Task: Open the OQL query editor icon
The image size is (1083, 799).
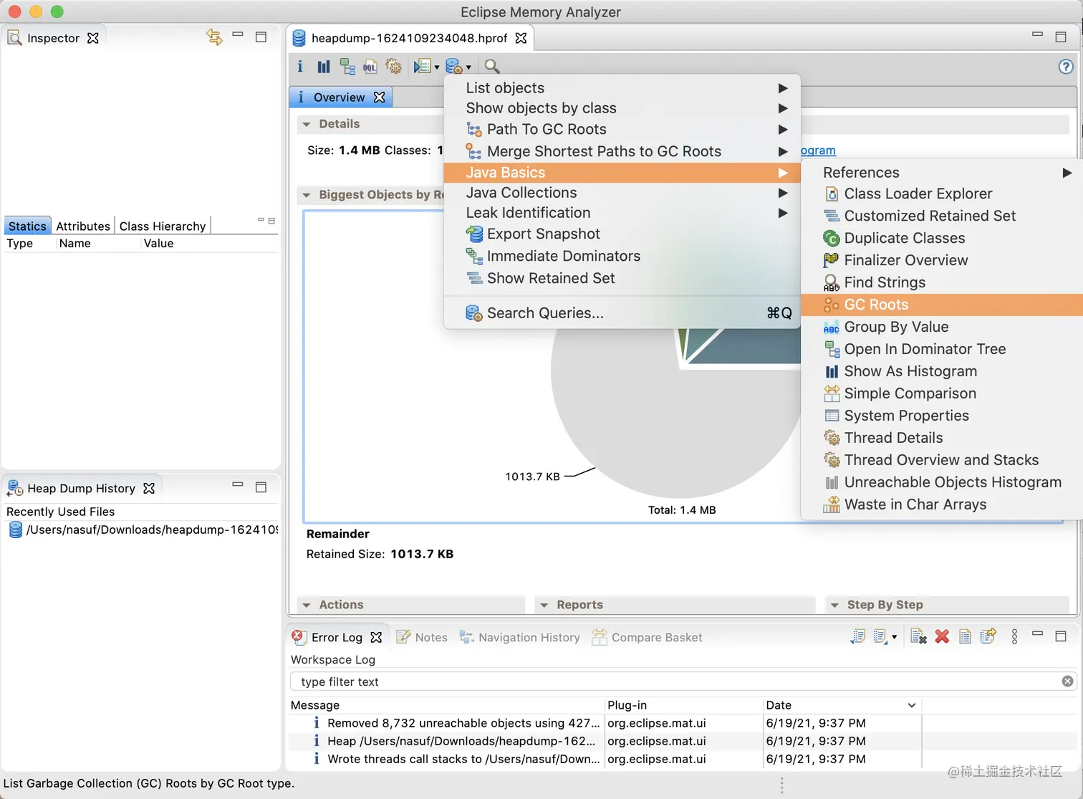Action: coord(370,67)
